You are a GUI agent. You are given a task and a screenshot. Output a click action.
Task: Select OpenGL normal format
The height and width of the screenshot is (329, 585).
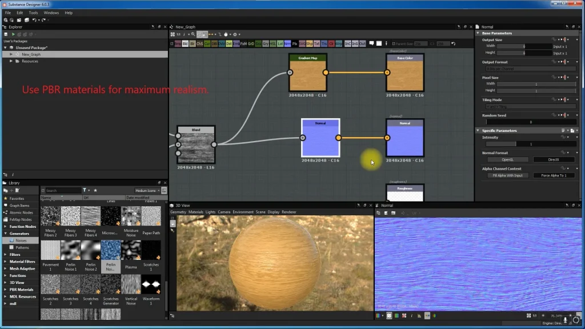(x=507, y=160)
